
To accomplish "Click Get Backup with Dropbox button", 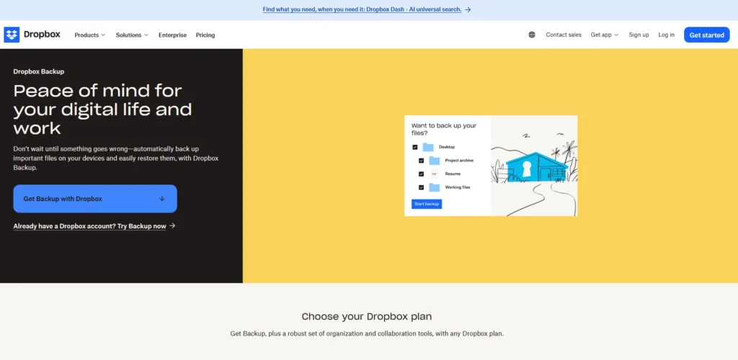I will [x=95, y=199].
